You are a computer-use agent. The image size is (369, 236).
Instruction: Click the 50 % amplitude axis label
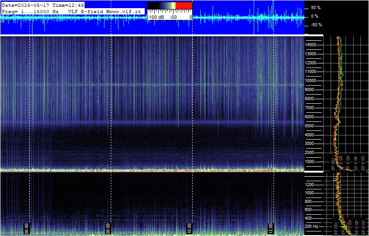[x=316, y=8]
